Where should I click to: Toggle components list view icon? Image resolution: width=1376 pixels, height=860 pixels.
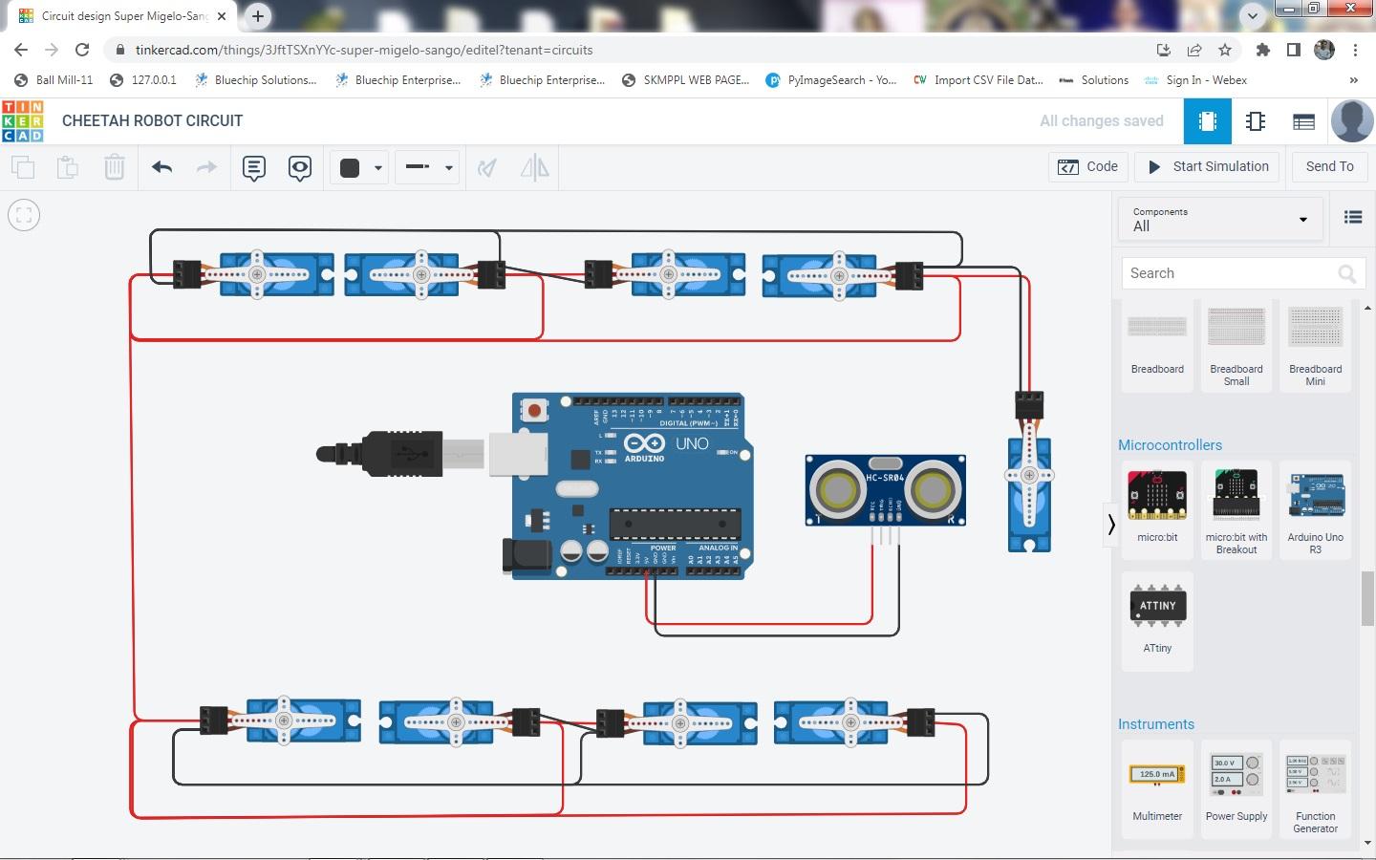pyautogui.click(x=1353, y=218)
